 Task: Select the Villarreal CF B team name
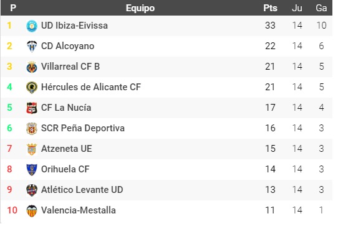[x=70, y=67]
